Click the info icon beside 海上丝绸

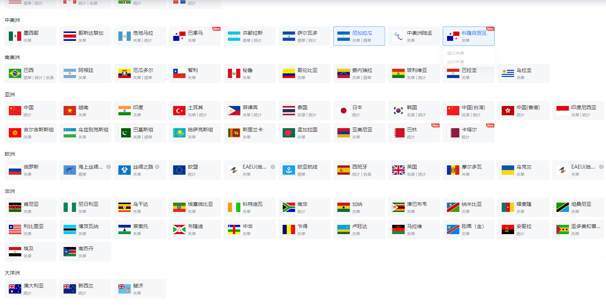pos(108,167)
